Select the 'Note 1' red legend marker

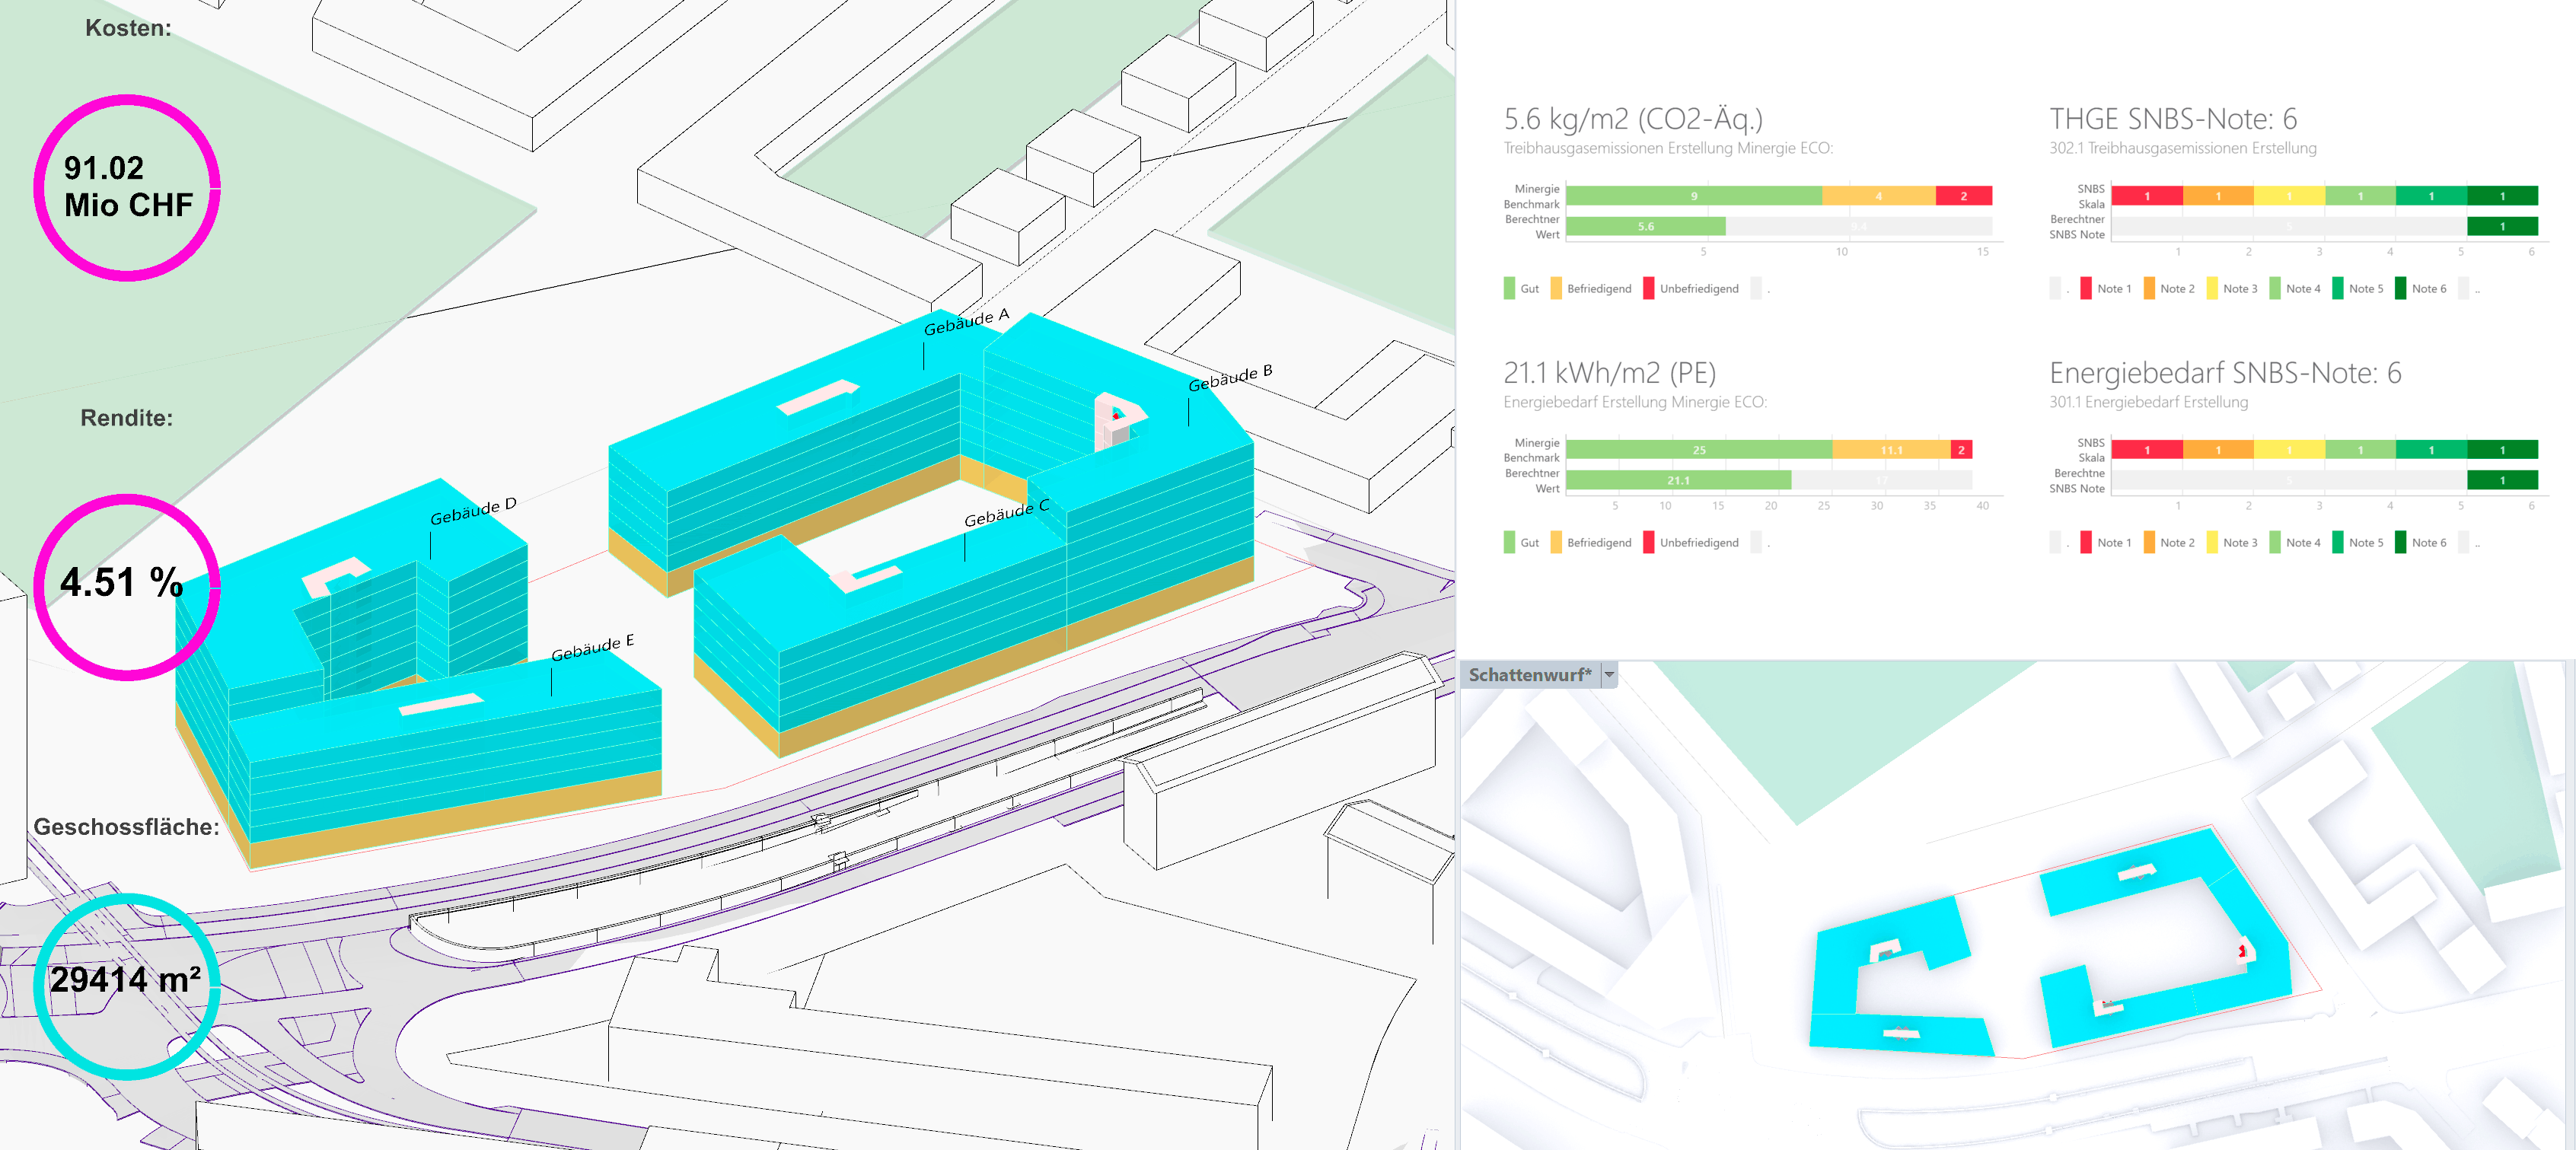2084,288
